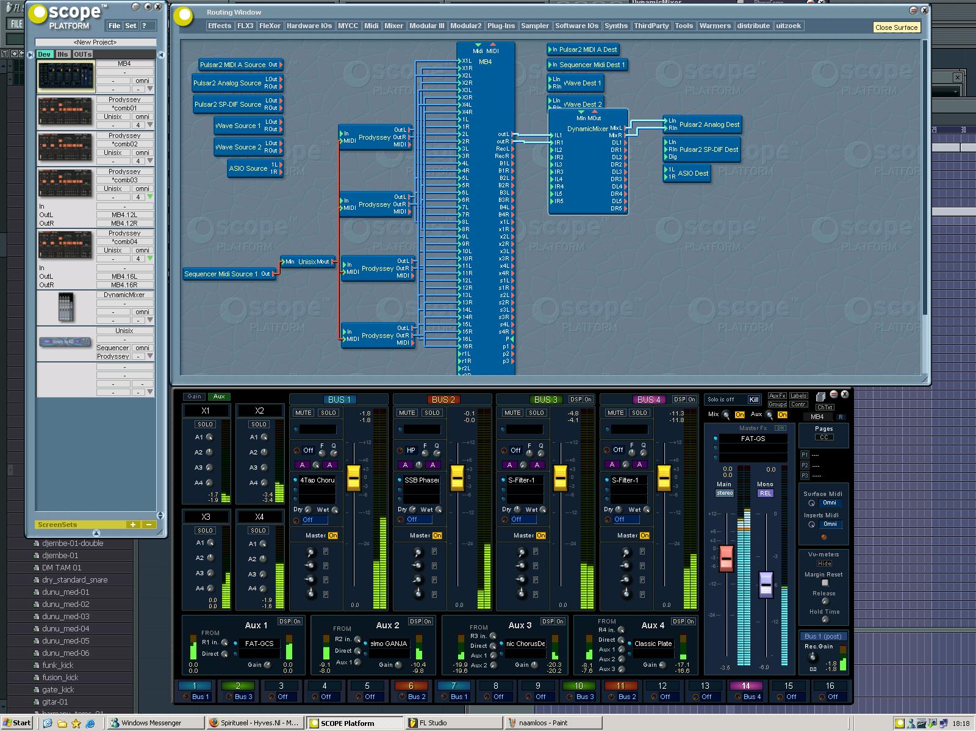Open channel 2 bus assignment selector showing Bus 3
976x732 pixels.
pos(243,697)
